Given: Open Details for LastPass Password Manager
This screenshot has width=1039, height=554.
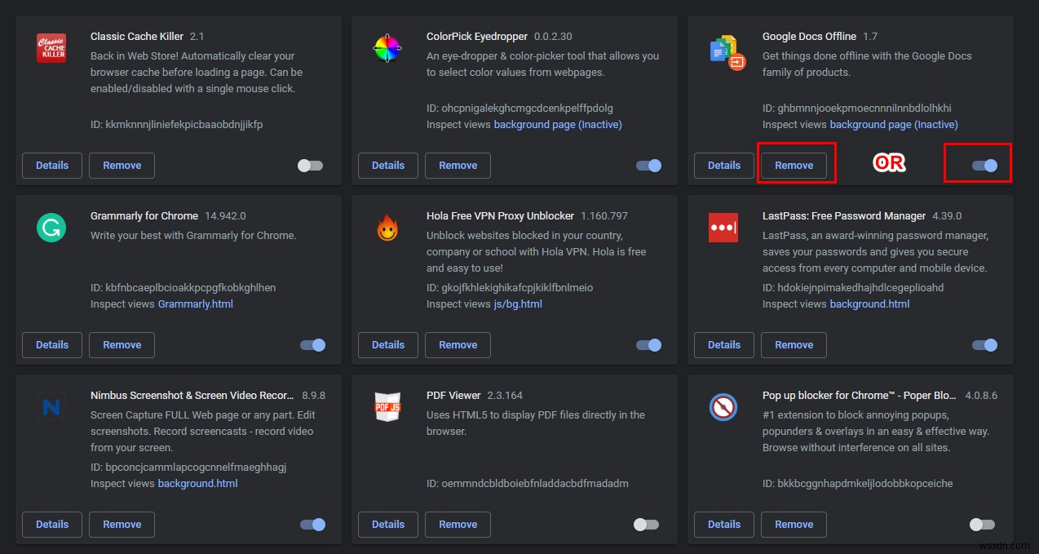Looking at the screenshot, I should click(723, 344).
